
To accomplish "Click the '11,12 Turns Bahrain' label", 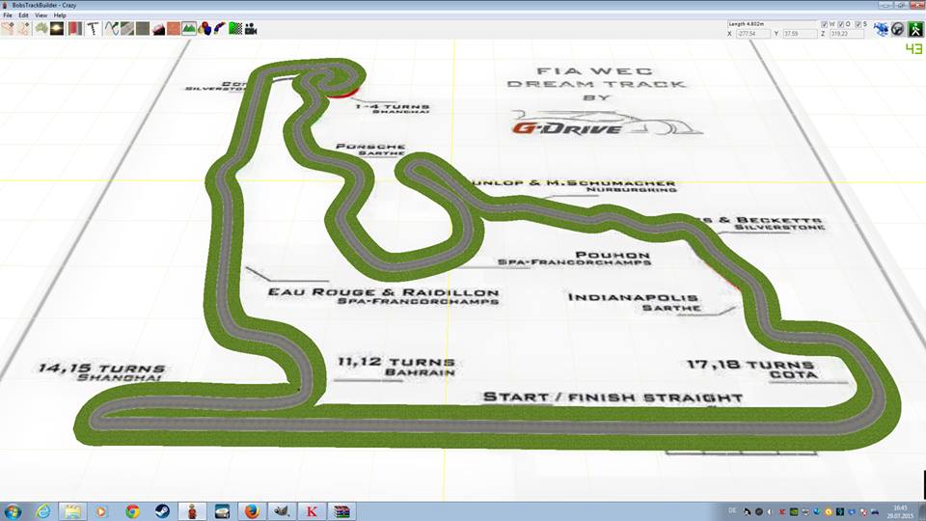I will [x=396, y=367].
